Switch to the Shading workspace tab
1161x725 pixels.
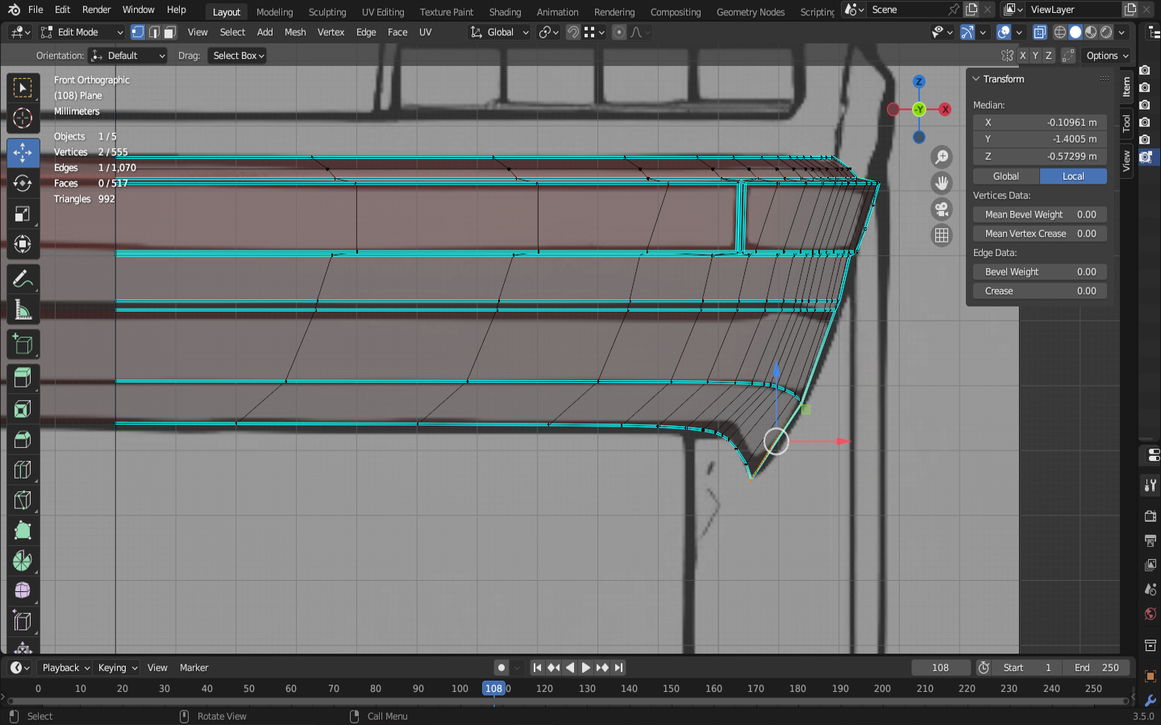pyautogui.click(x=505, y=12)
